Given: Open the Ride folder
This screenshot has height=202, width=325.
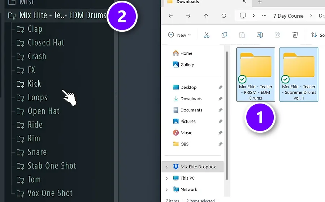Looking at the screenshot, I should click(x=35, y=124).
